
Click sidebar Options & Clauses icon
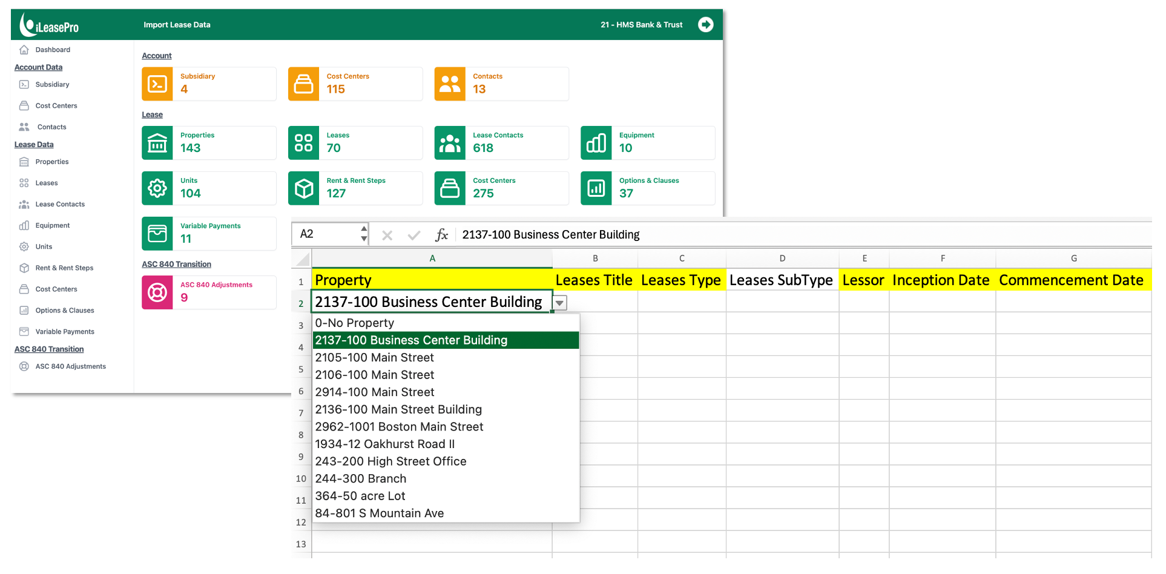point(24,310)
